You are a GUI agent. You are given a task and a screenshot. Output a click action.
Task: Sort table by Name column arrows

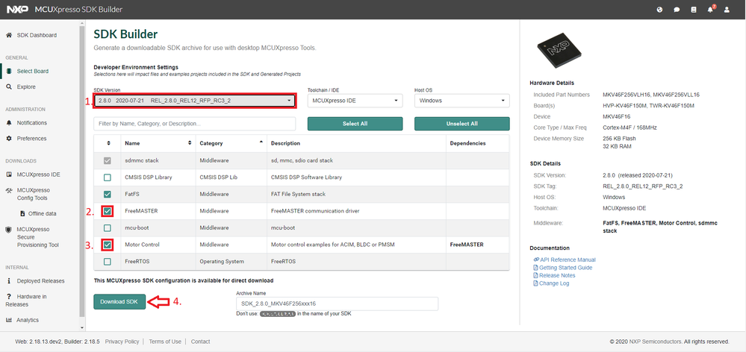pos(190,143)
